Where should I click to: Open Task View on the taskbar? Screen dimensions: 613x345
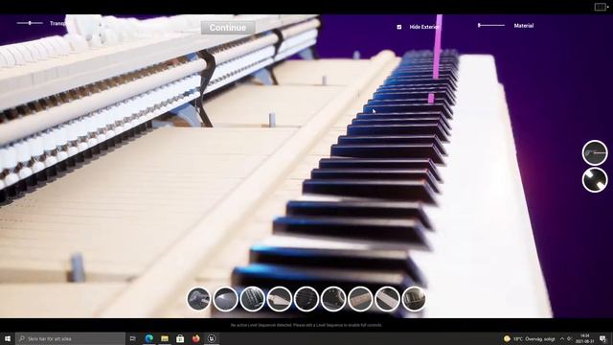coord(133,338)
